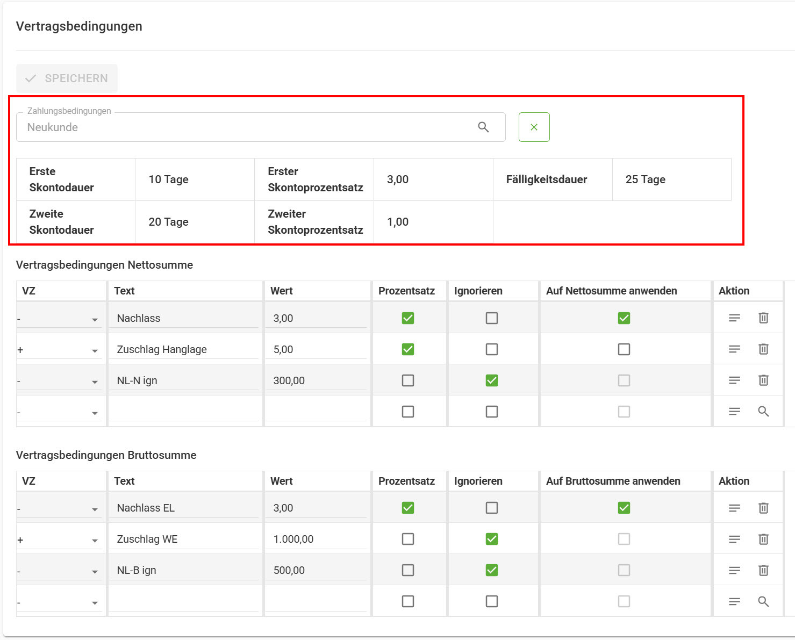Uncheck Prozentsatz for Nachlass net row
The height and width of the screenshot is (640, 795).
[x=408, y=318]
